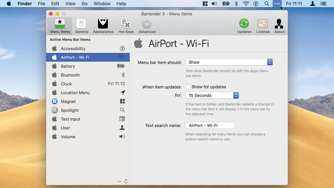Switch to the General preferences tab
334x188 pixels.
(81, 26)
